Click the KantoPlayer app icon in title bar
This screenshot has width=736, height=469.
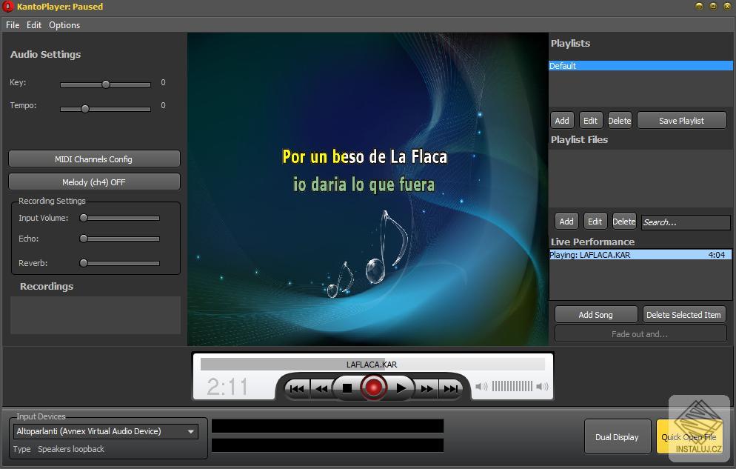7,7
